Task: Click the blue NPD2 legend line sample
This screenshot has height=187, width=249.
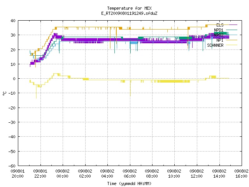Action: click(231, 35)
